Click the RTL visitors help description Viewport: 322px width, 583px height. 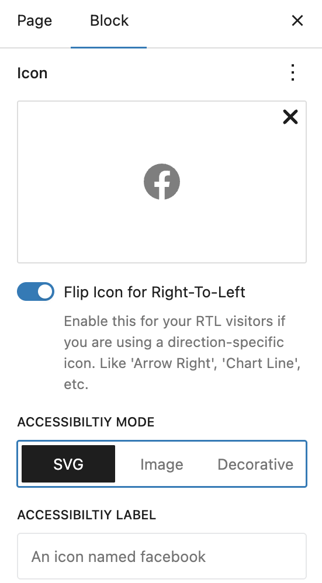click(x=182, y=352)
